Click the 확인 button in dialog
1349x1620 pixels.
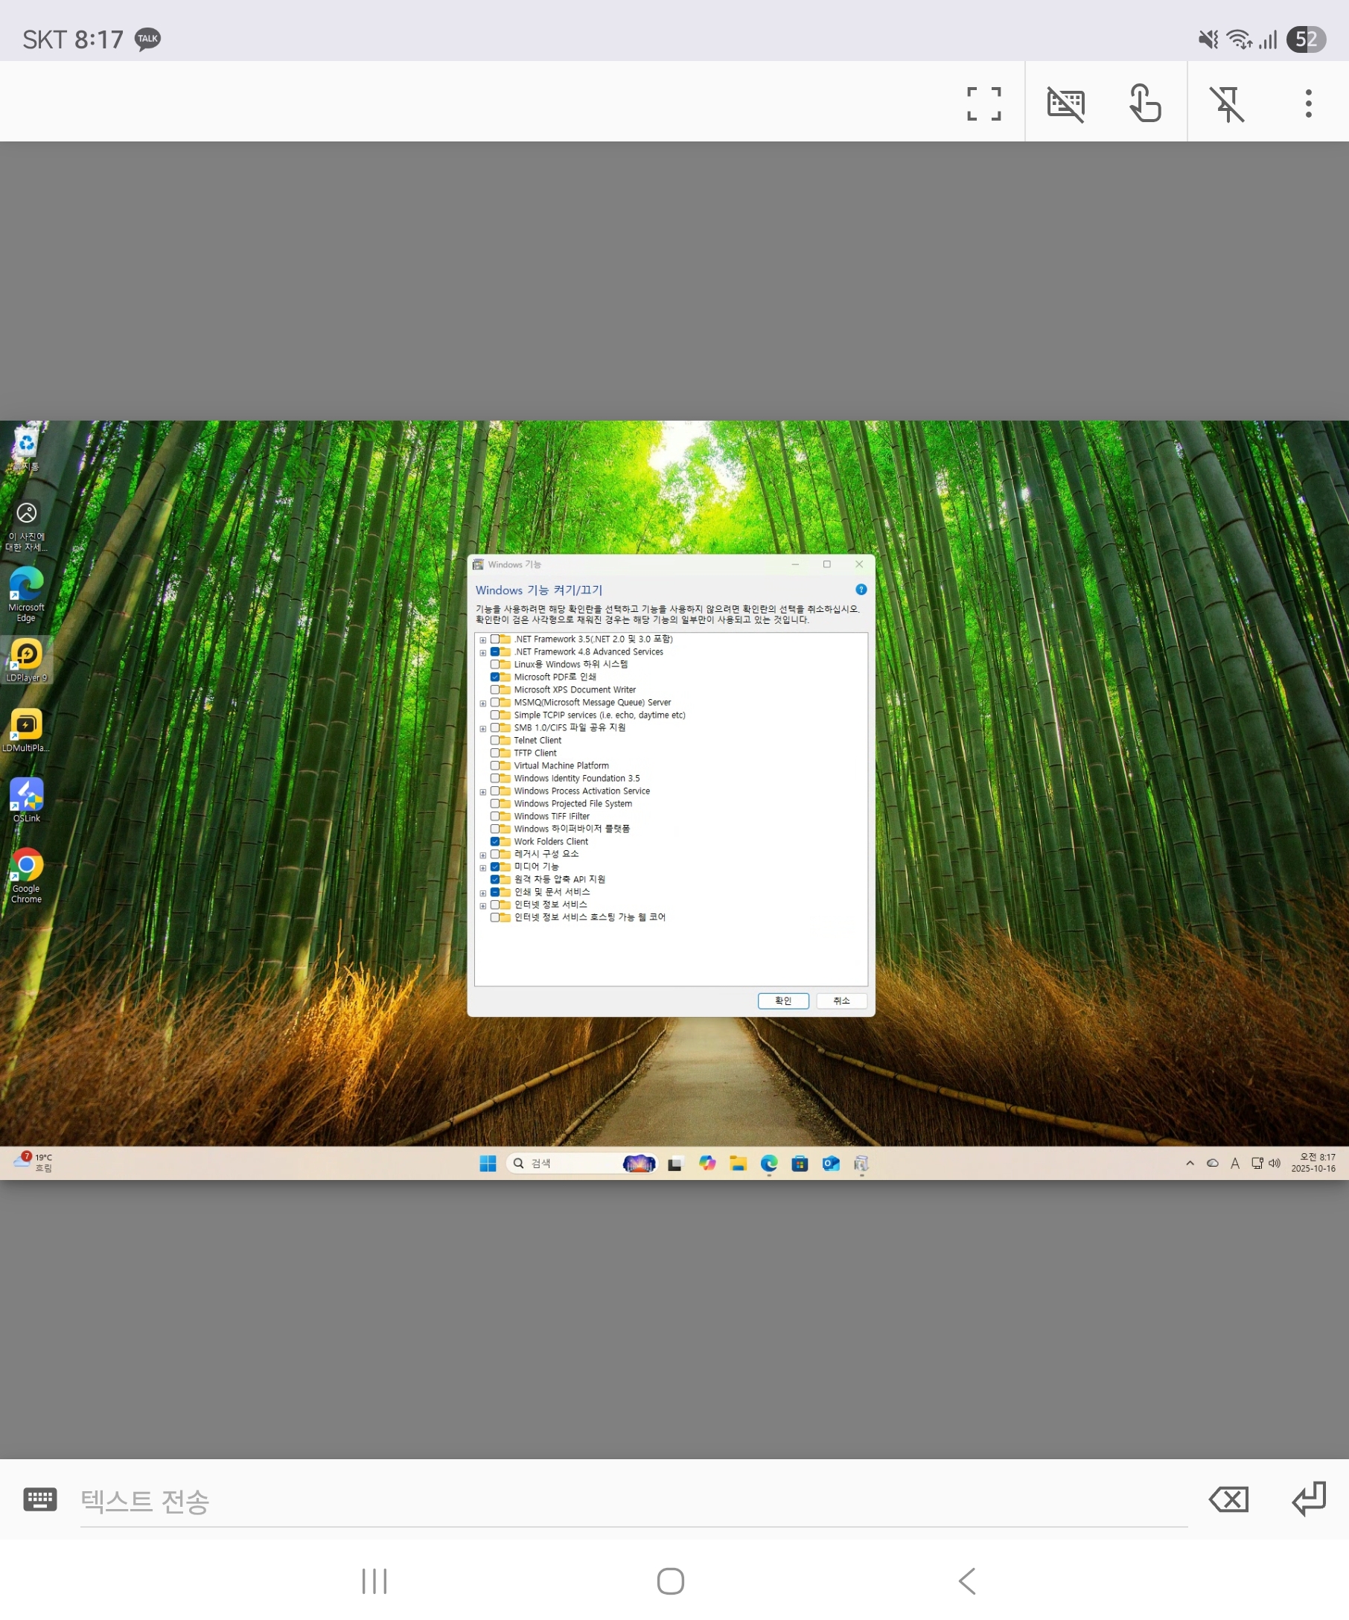(783, 1001)
